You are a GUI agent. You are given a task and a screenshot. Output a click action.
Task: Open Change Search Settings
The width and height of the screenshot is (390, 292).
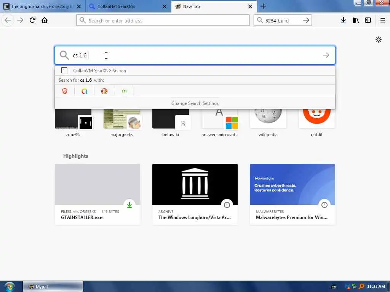pos(195,103)
